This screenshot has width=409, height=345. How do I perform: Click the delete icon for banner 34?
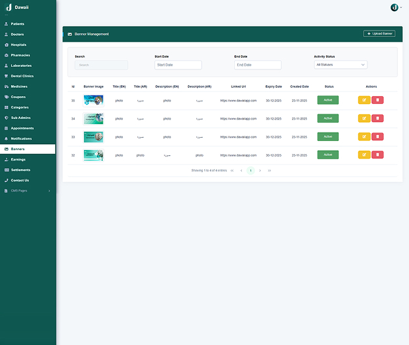[x=377, y=118]
